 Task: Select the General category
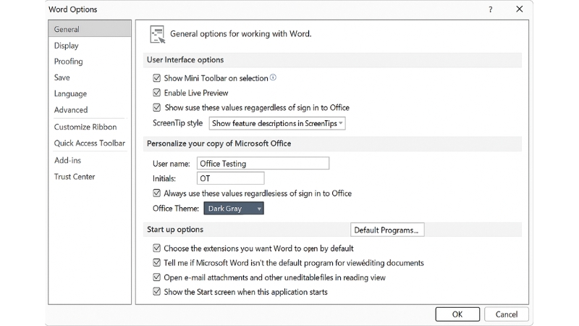[x=90, y=29]
